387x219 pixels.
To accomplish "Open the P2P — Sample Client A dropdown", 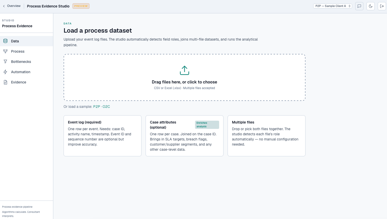I will (x=332, y=6).
